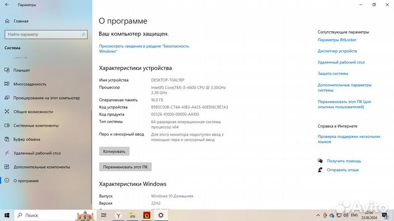Click the Windows 10 Домашняя edition value
The image size is (394, 221).
coord(172,196)
